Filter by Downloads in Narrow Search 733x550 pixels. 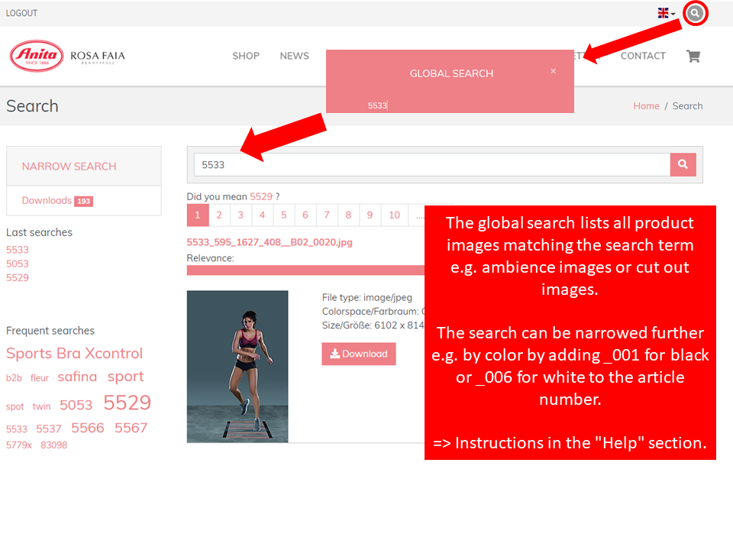coord(47,201)
